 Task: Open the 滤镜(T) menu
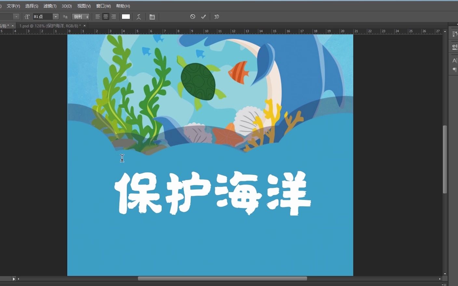pos(50,6)
